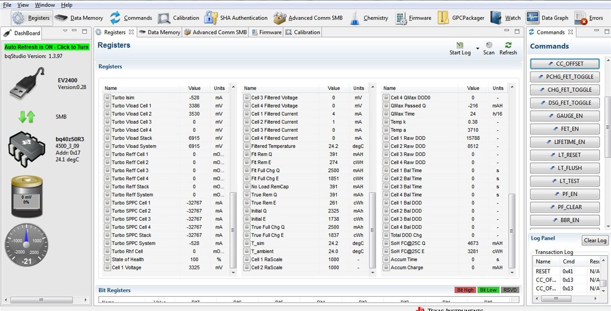Image resolution: width=611 pixels, height=311 pixels.
Task: Open the DashBoard view menu arrow
Action: (x=65, y=31)
